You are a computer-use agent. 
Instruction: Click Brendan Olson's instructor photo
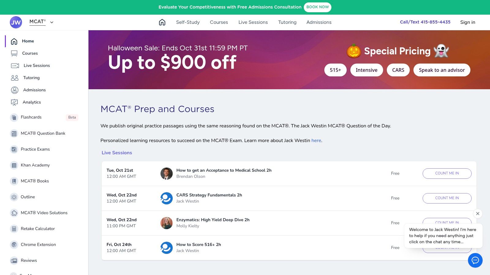pos(166,174)
